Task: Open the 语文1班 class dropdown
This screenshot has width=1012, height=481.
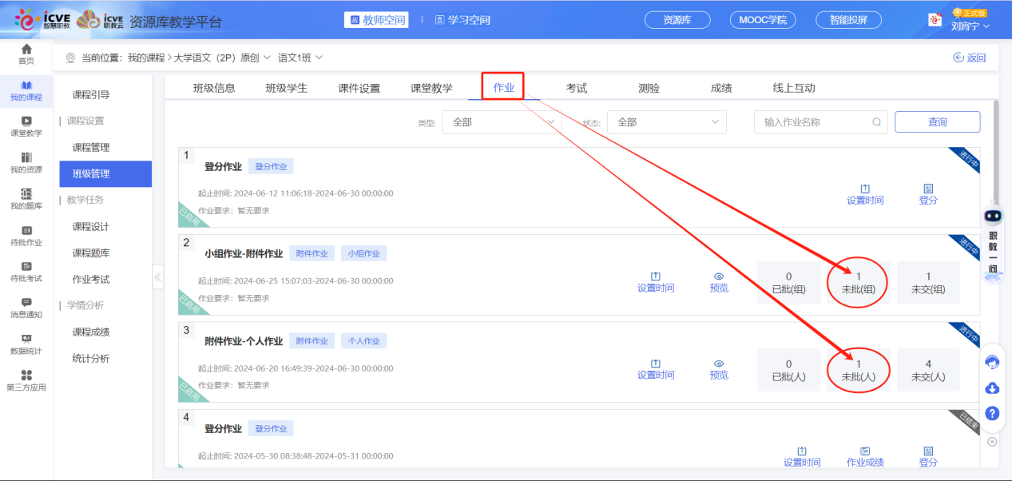Action: coord(300,58)
